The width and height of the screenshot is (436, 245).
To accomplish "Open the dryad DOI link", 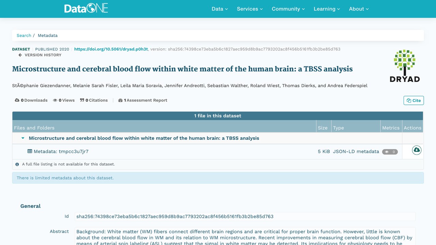I will [x=111, y=49].
